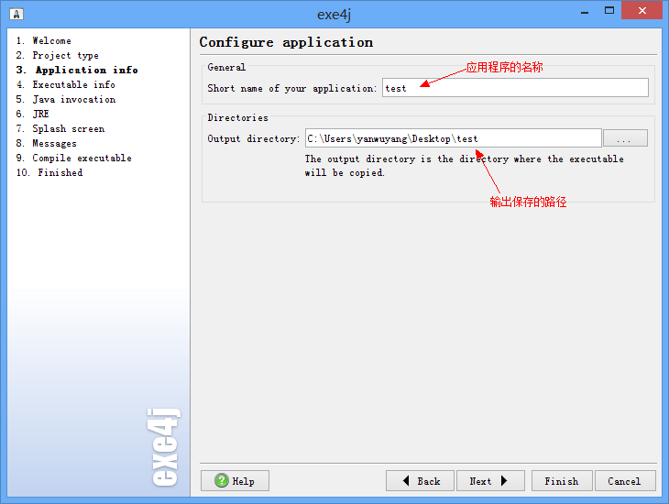Close the exe4j window

coord(642,11)
